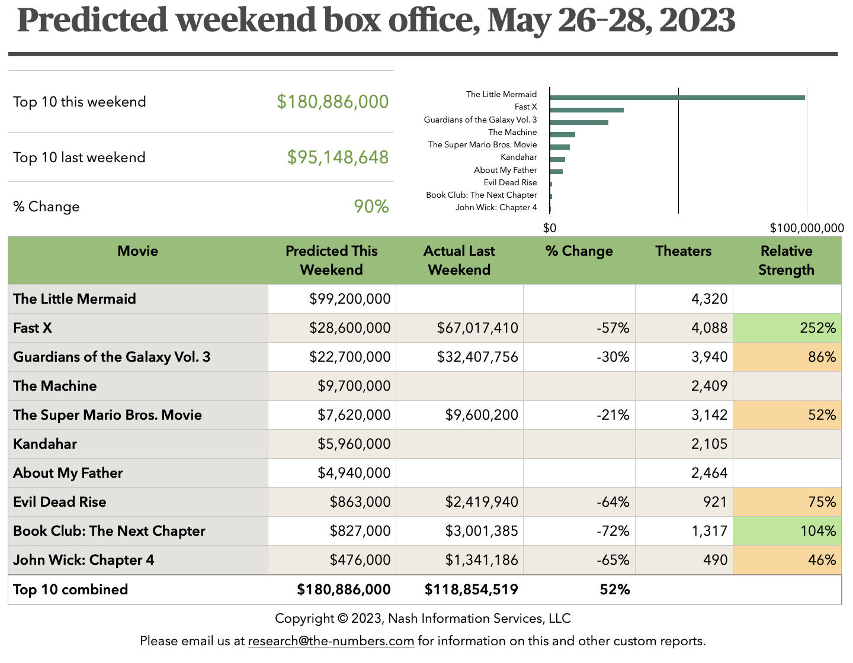Click the $67,017,410 actual last weekend value
Image resolution: width=853 pixels, height=663 pixels.
tap(477, 328)
